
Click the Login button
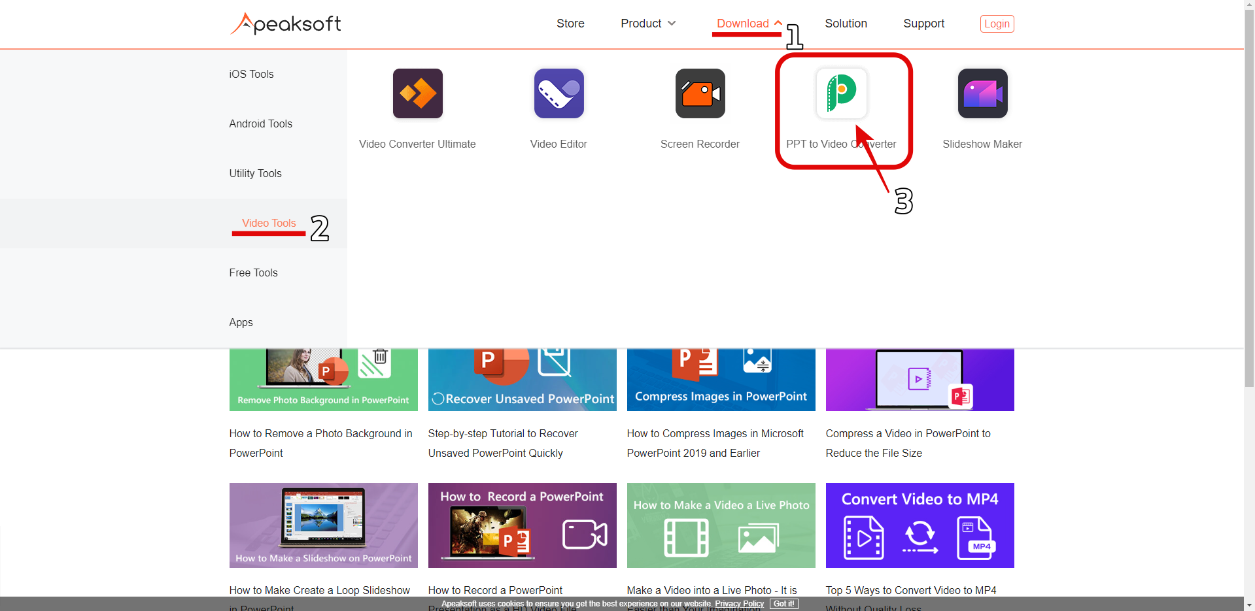tap(997, 24)
